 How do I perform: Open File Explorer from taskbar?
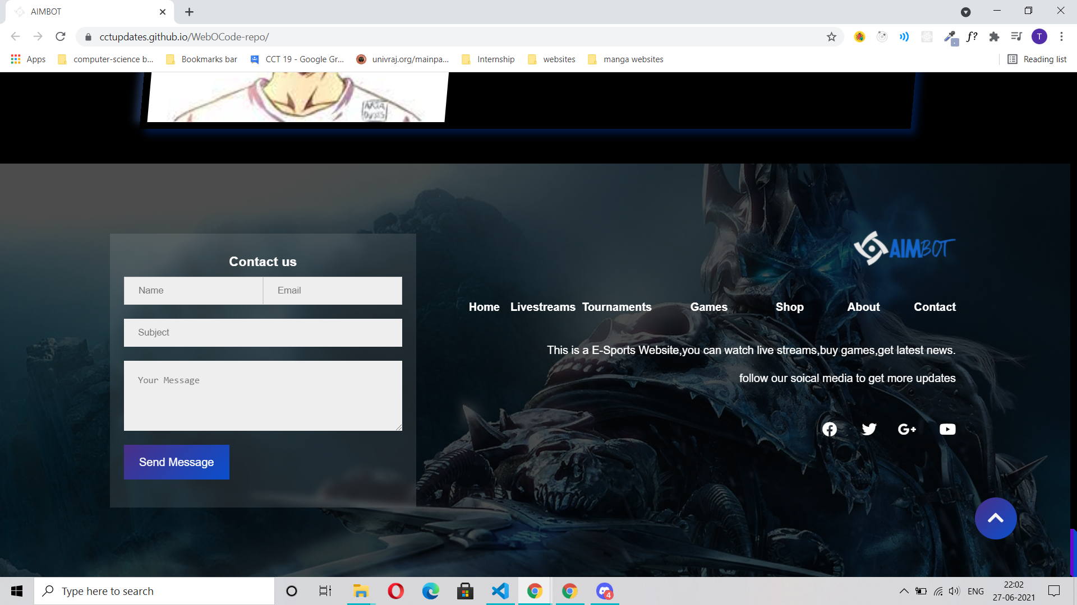pos(360,591)
